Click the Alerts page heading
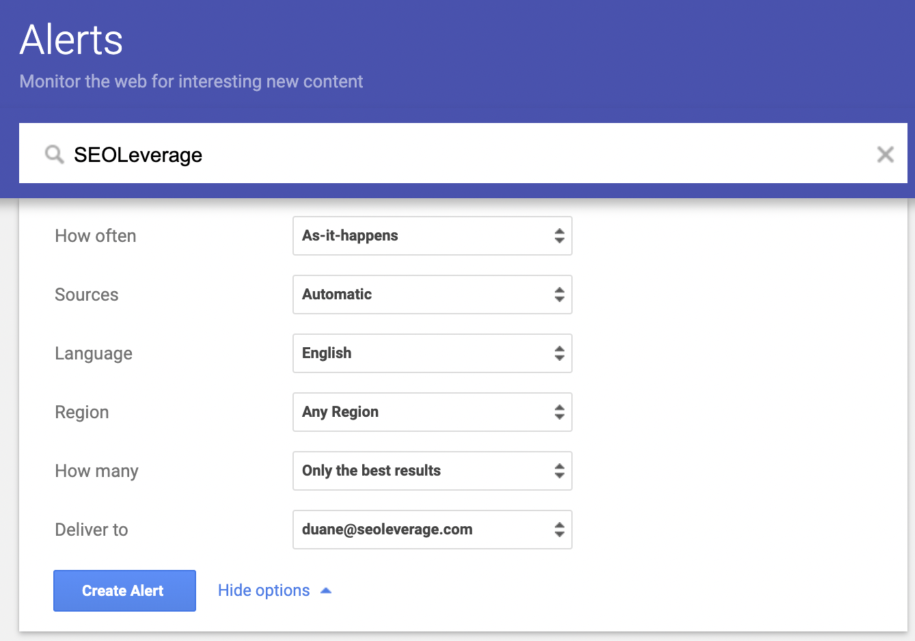 point(72,40)
